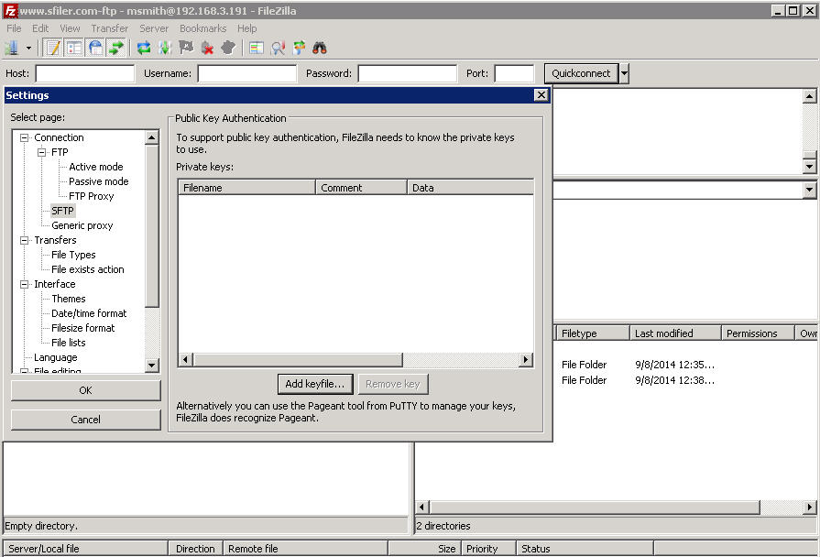The height and width of the screenshot is (557, 820).
Task: Toggle message log display icon
Action: click(x=53, y=49)
